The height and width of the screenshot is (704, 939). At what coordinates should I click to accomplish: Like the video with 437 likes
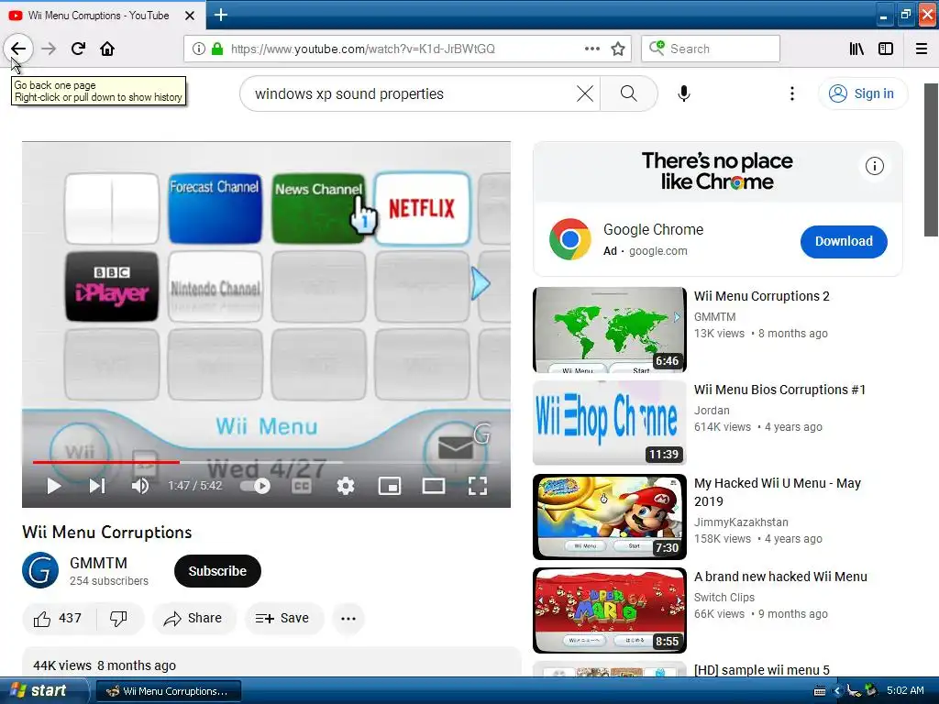(58, 619)
